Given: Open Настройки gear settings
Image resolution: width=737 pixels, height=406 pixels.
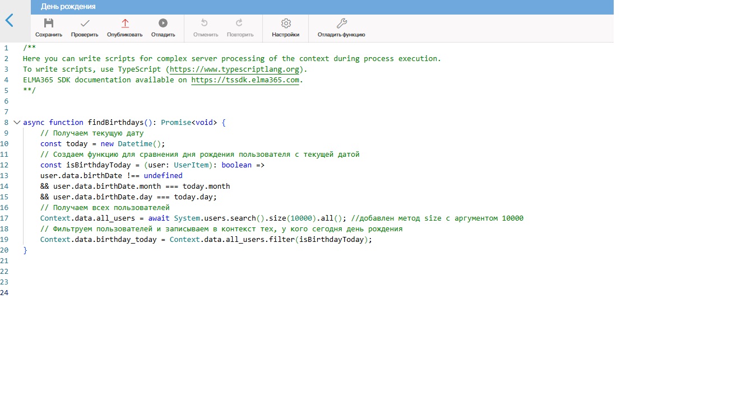Looking at the screenshot, I should [286, 28].
